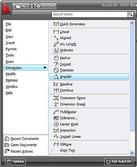137x167 pixels.
Task: Click the Linear dimension icon
Action: (x=56, y=32)
